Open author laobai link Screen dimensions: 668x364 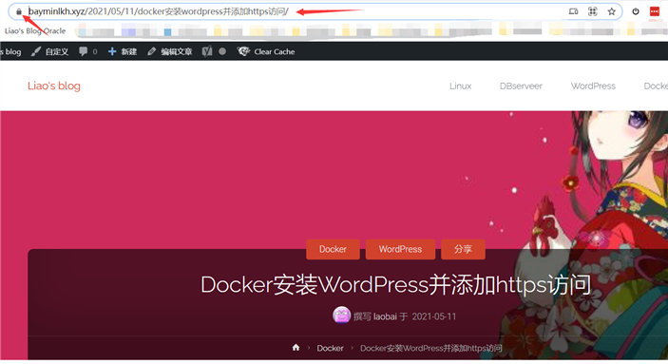pyautogui.click(x=385, y=316)
